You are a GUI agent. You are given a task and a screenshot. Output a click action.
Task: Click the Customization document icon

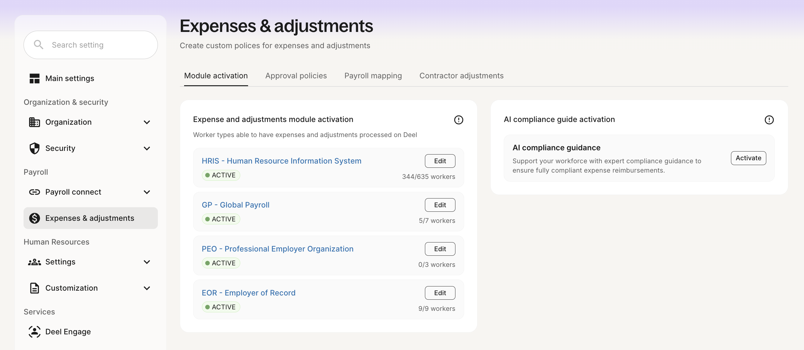coord(34,288)
